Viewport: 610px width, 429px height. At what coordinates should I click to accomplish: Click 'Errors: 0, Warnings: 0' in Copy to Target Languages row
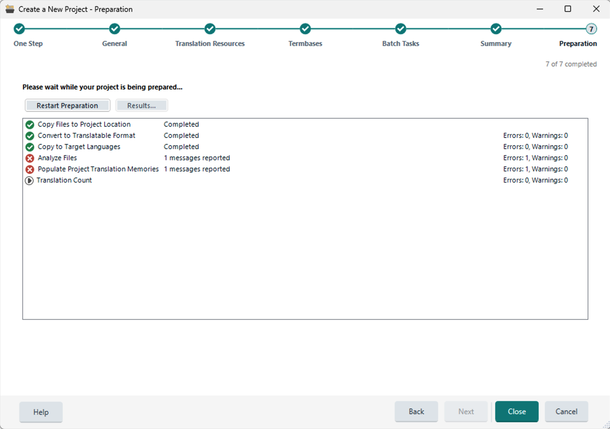tap(536, 147)
